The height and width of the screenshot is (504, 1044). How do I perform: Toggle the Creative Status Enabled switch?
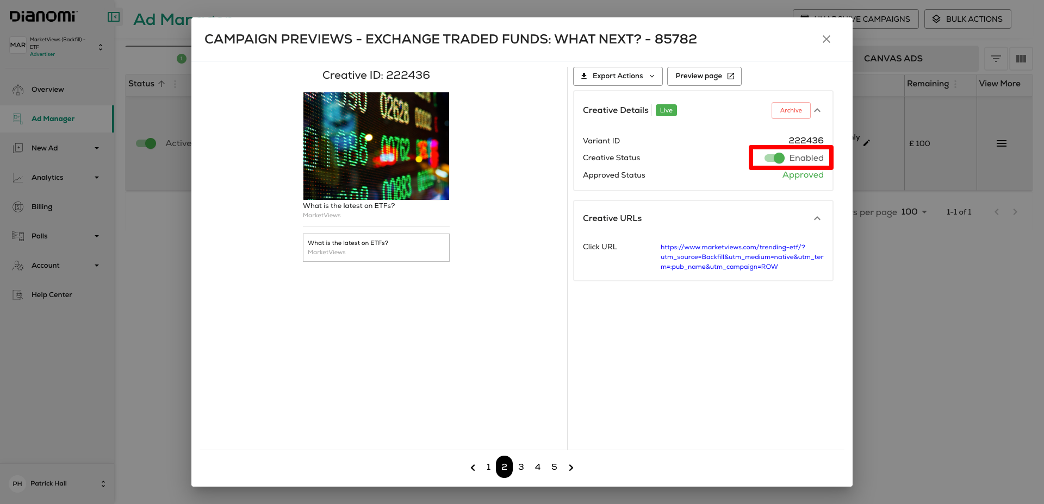tap(774, 158)
